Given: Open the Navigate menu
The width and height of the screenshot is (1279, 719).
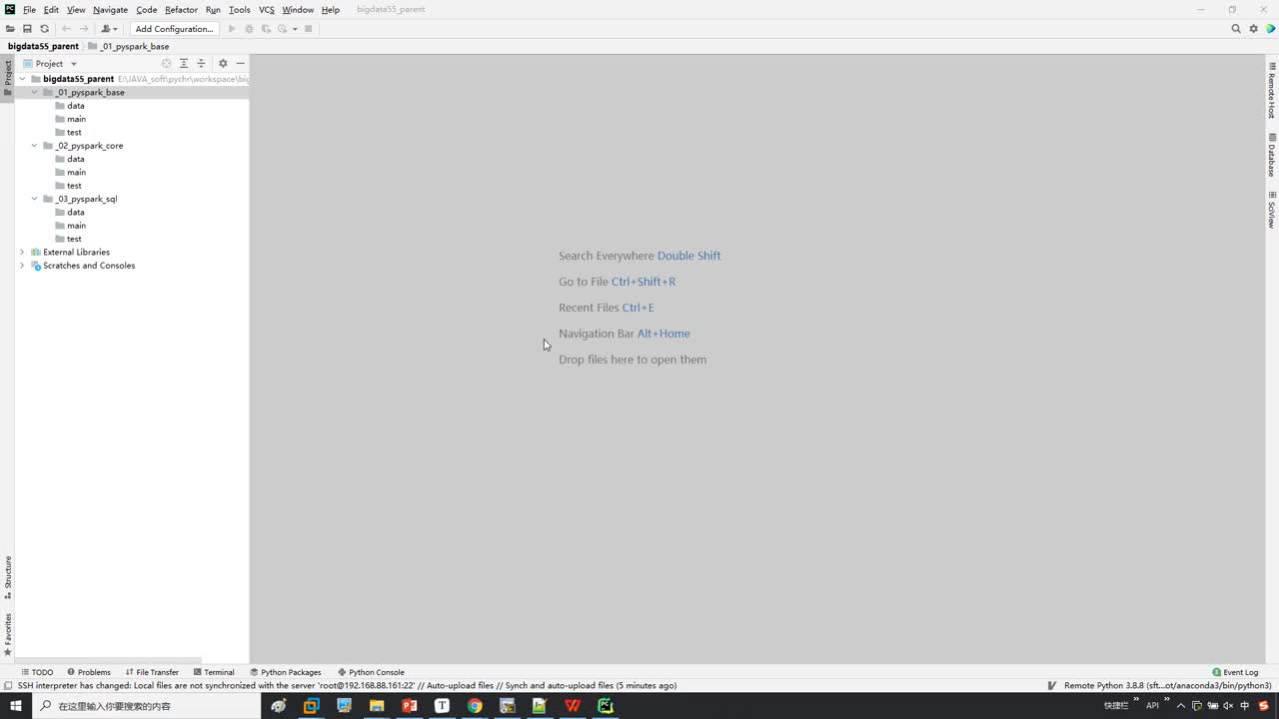Looking at the screenshot, I should (x=110, y=10).
